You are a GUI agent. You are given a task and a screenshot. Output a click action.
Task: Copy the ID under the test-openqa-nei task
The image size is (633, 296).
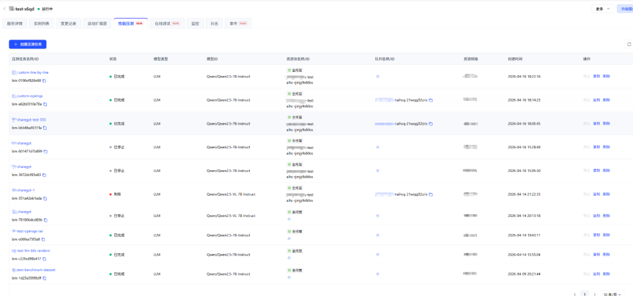(44, 239)
